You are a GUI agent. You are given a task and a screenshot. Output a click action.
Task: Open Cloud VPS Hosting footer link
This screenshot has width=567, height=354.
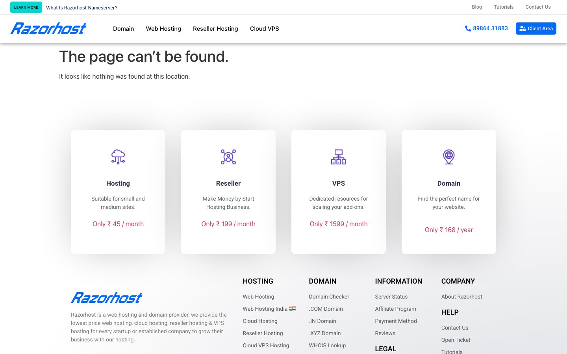(266, 345)
